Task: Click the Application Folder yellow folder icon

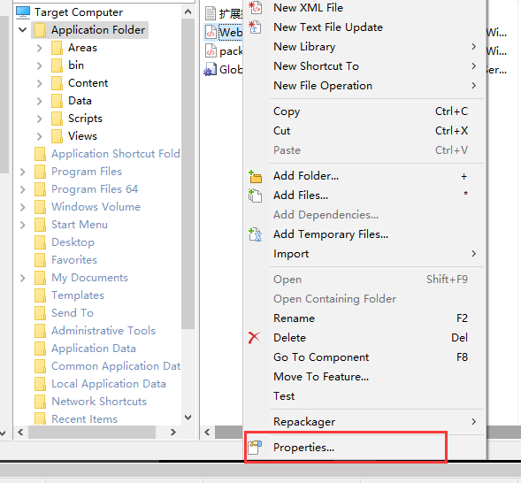Action: (x=41, y=30)
